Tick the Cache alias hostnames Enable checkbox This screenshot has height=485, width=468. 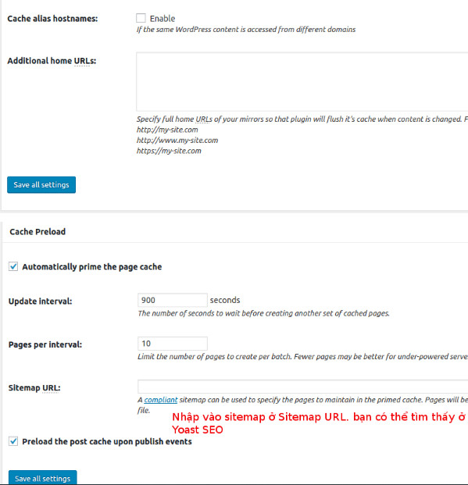click(141, 18)
